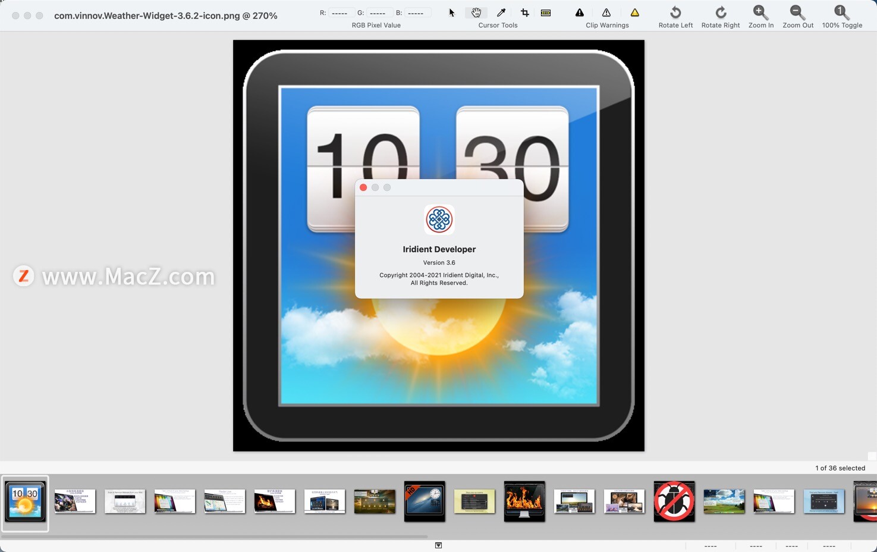Click the thumbnail strip horizontal scrollbar
Viewport: 877px width, 552px height.
[x=214, y=537]
